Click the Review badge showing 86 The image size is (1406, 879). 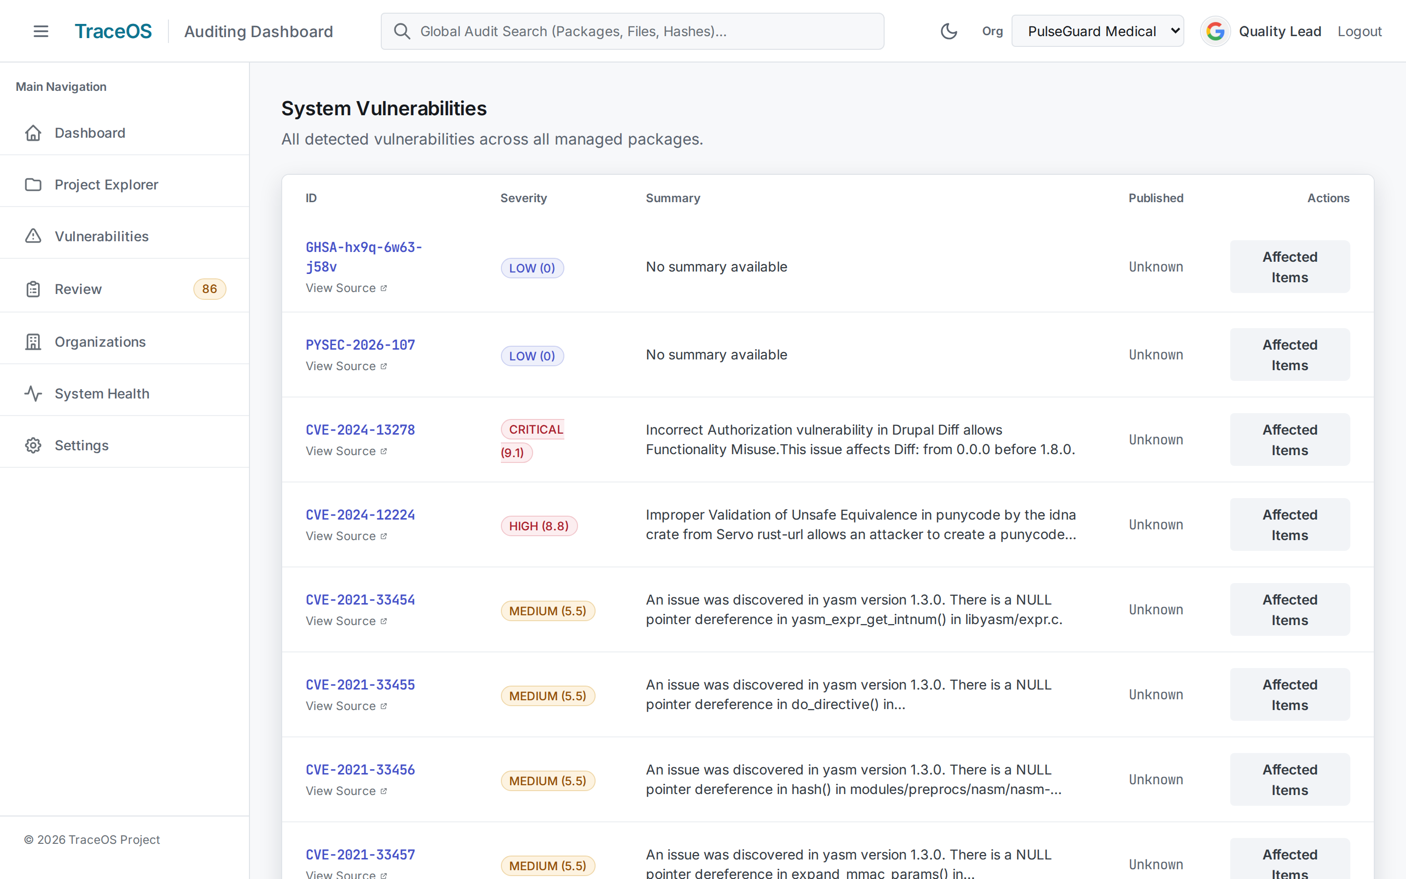coord(210,289)
